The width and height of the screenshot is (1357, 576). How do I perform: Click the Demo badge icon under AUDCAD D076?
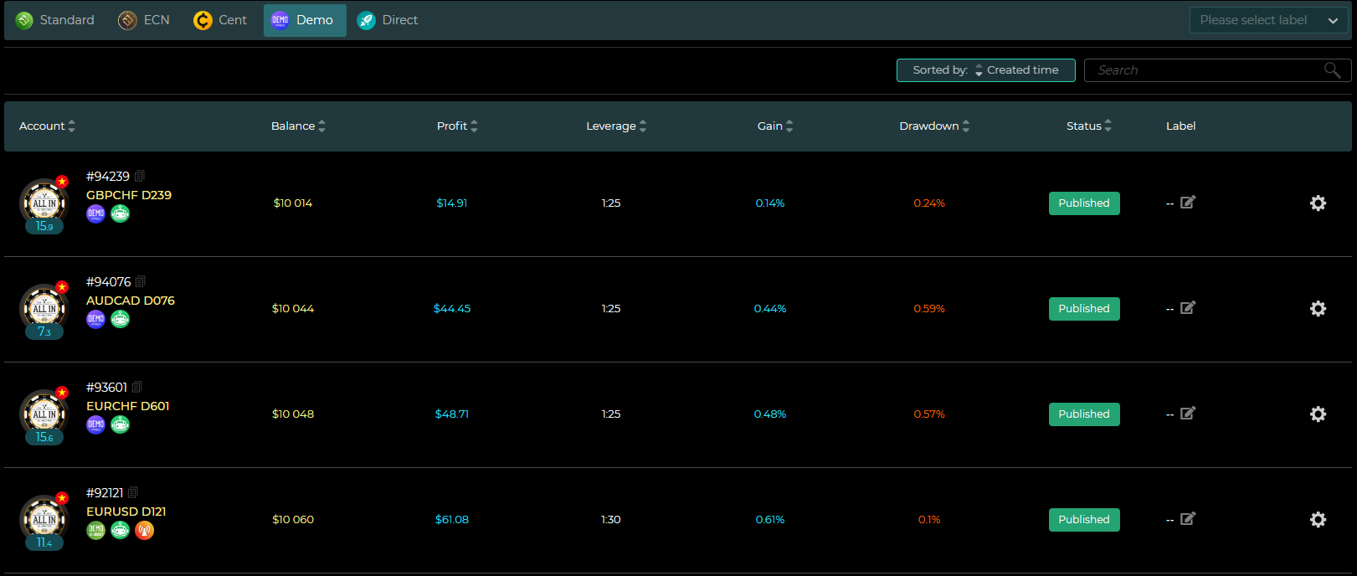click(96, 320)
